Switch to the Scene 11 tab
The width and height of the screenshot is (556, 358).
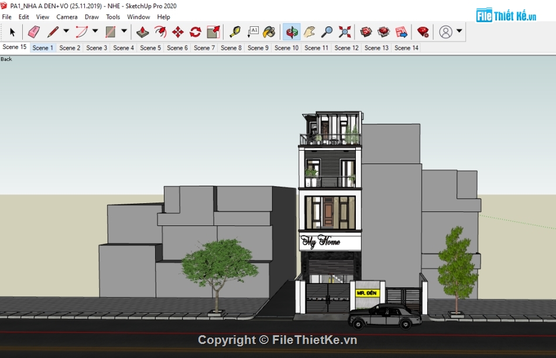pos(316,48)
